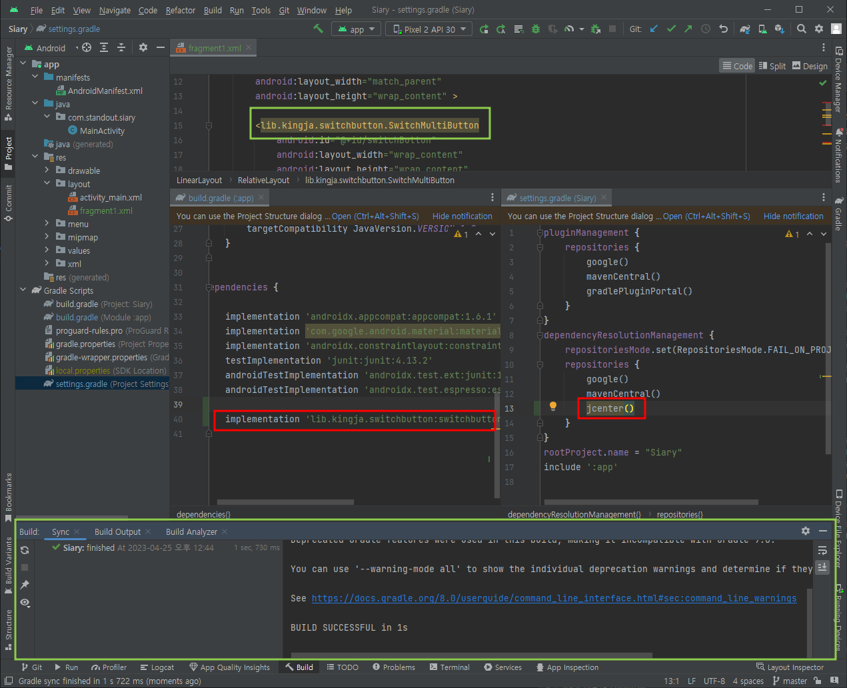This screenshot has height=688, width=847.
Task: Collapse the Gradle Scripts node
Action: click(x=23, y=290)
